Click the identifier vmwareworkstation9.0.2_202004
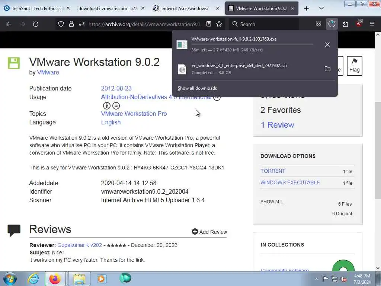Viewport: 381px width, 286px height. [145, 191]
